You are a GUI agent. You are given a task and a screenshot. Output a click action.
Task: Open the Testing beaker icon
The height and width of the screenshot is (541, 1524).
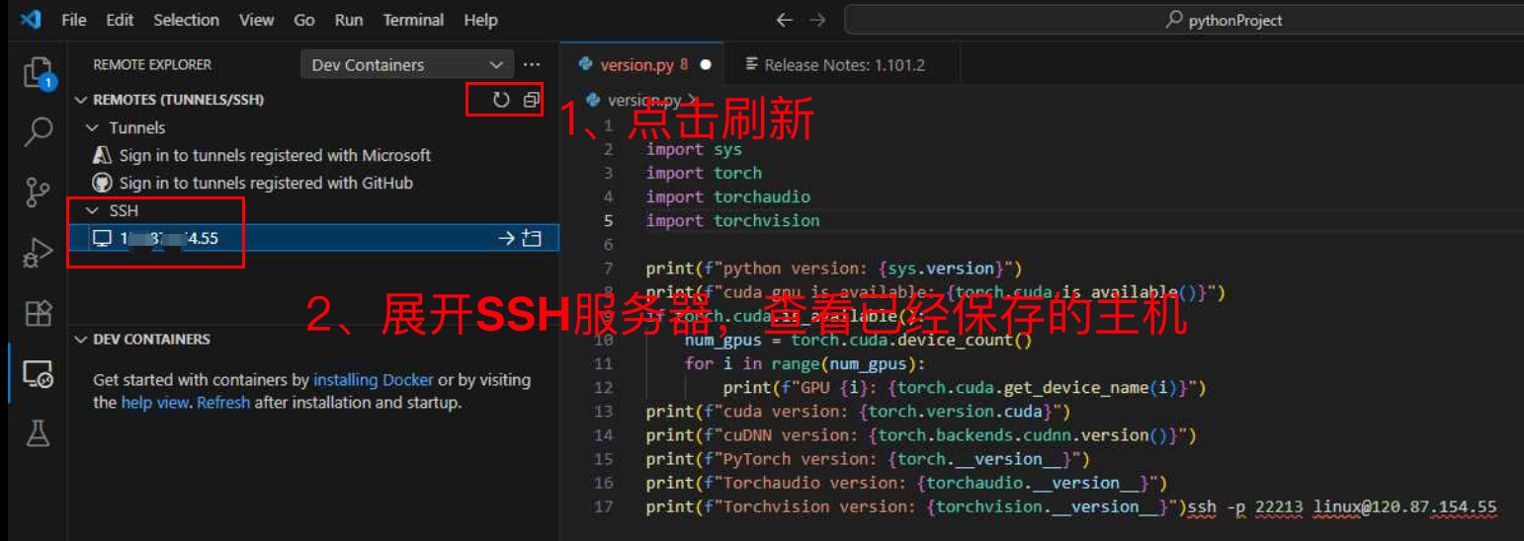coord(38,433)
